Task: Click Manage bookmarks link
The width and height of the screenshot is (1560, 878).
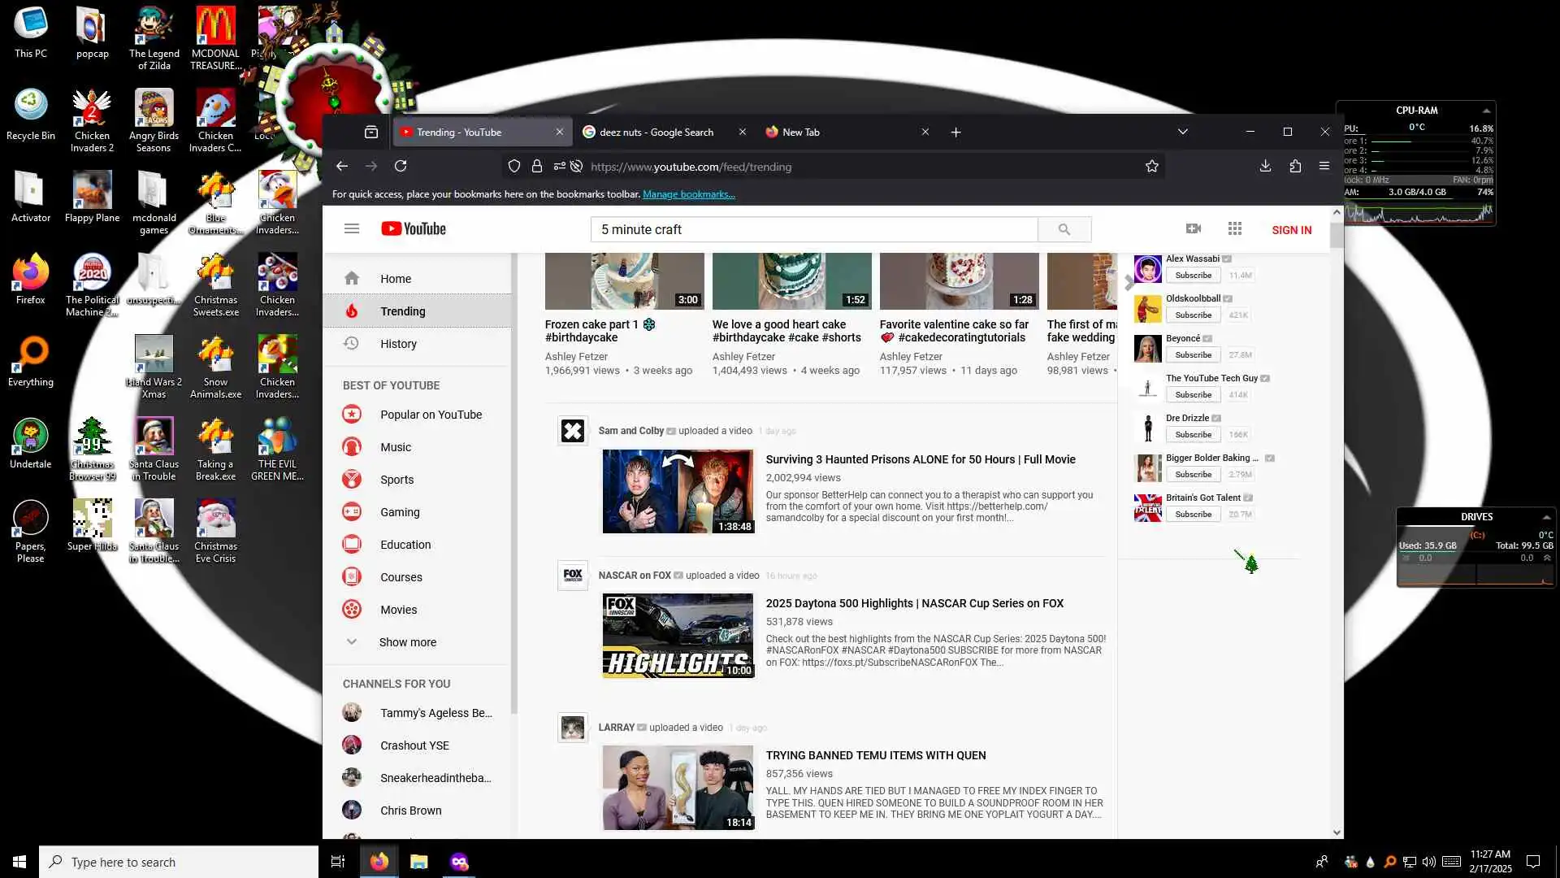Action: [688, 194]
